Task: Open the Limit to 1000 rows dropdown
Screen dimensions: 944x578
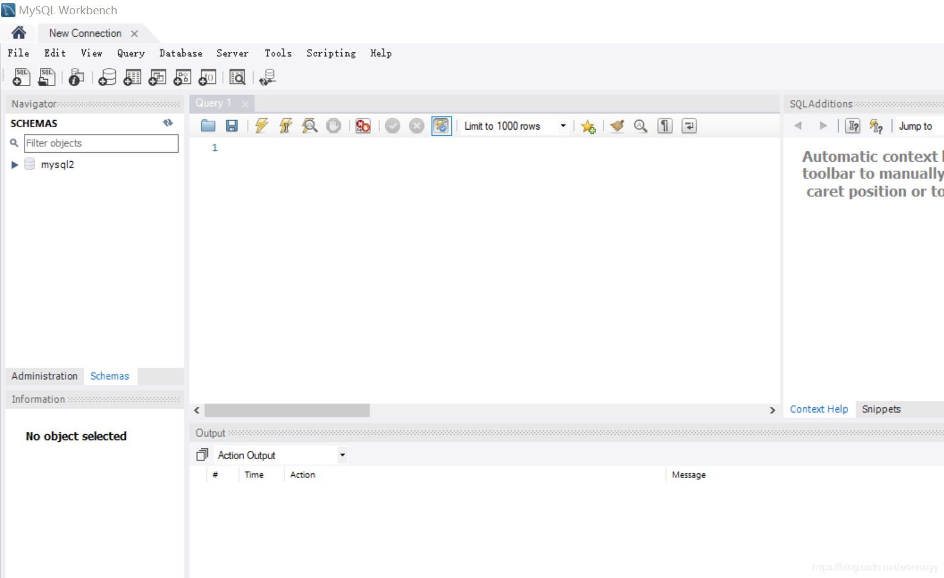Action: pyautogui.click(x=515, y=126)
